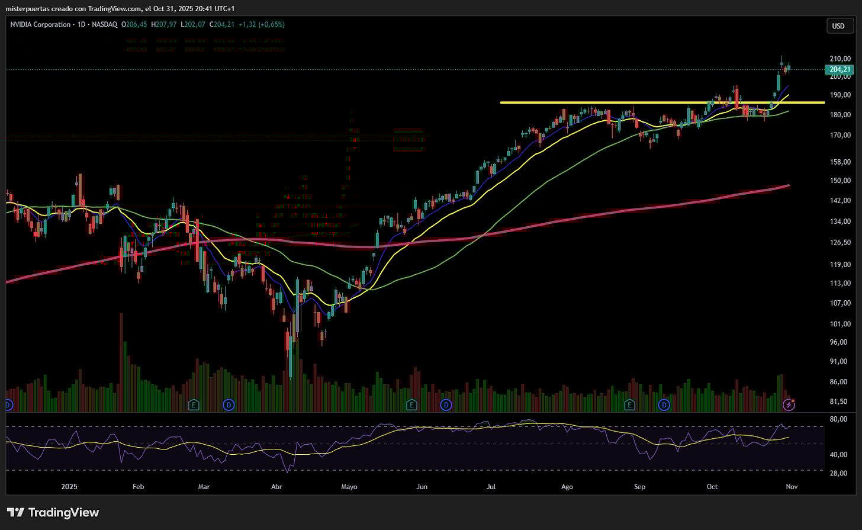
Task: Click the 2025 label on the time axis
Action: (x=69, y=487)
